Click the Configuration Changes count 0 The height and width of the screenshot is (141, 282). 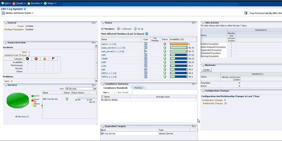pyautogui.click(x=225, y=100)
